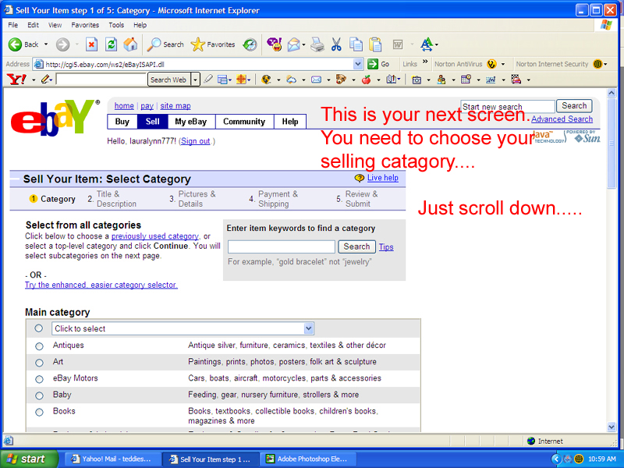The image size is (624, 468).
Task: Select the Books category radio button
Action: pyautogui.click(x=39, y=412)
